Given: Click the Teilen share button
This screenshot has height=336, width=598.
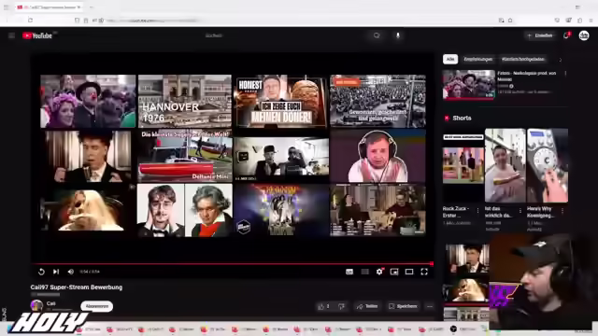Looking at the screenshot, I should coord(367,306).
